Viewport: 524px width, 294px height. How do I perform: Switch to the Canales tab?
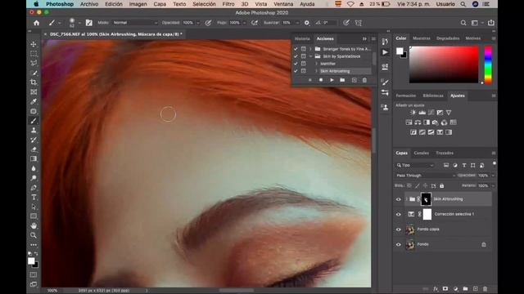(421, 153)
